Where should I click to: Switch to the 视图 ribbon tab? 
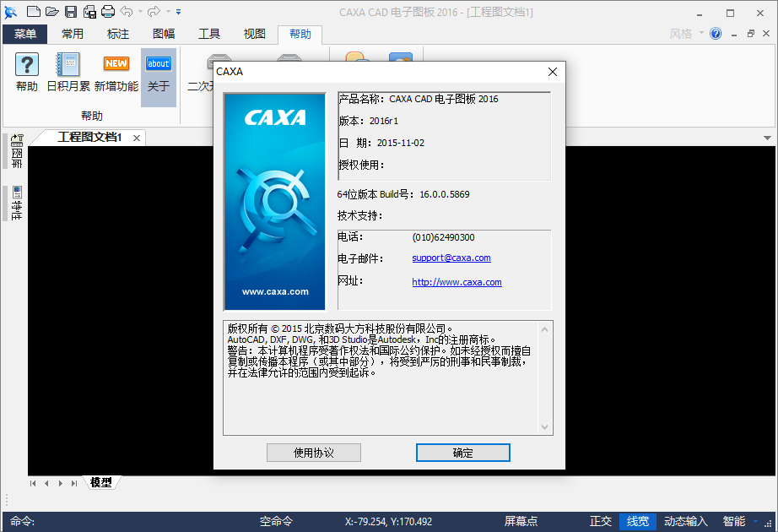tap(255, 34)
